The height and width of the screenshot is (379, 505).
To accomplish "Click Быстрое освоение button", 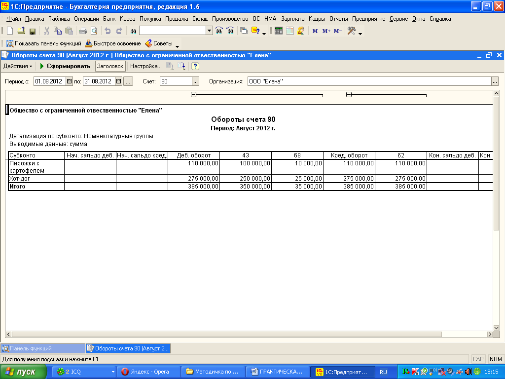I will 113,43.
